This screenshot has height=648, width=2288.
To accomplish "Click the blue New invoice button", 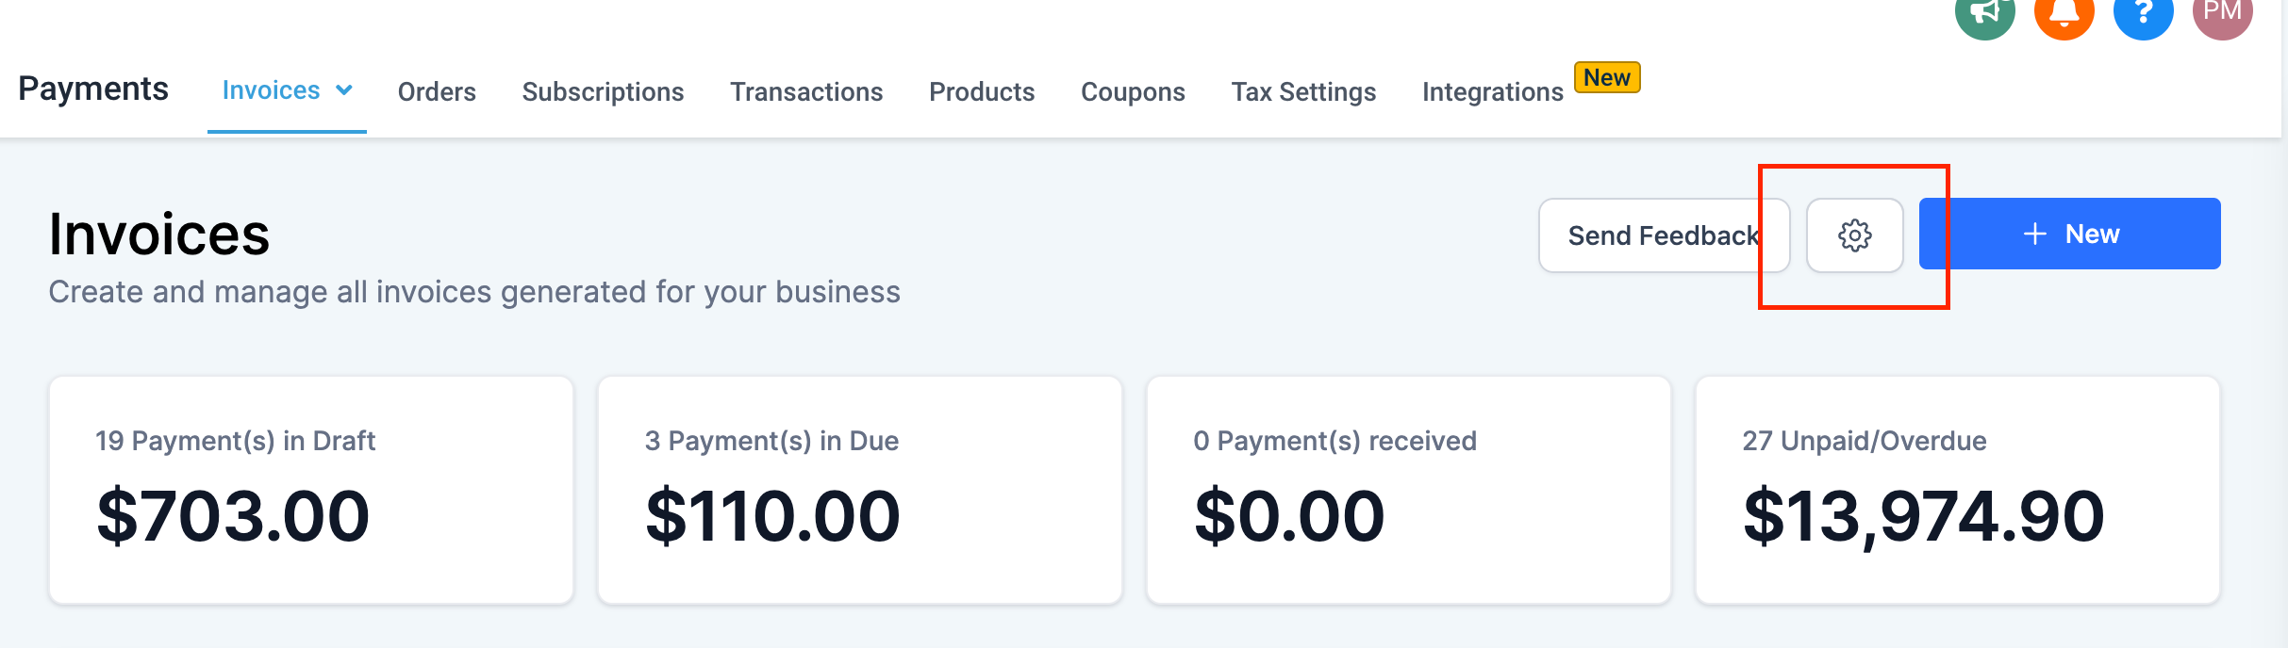I will [2070, 234].
